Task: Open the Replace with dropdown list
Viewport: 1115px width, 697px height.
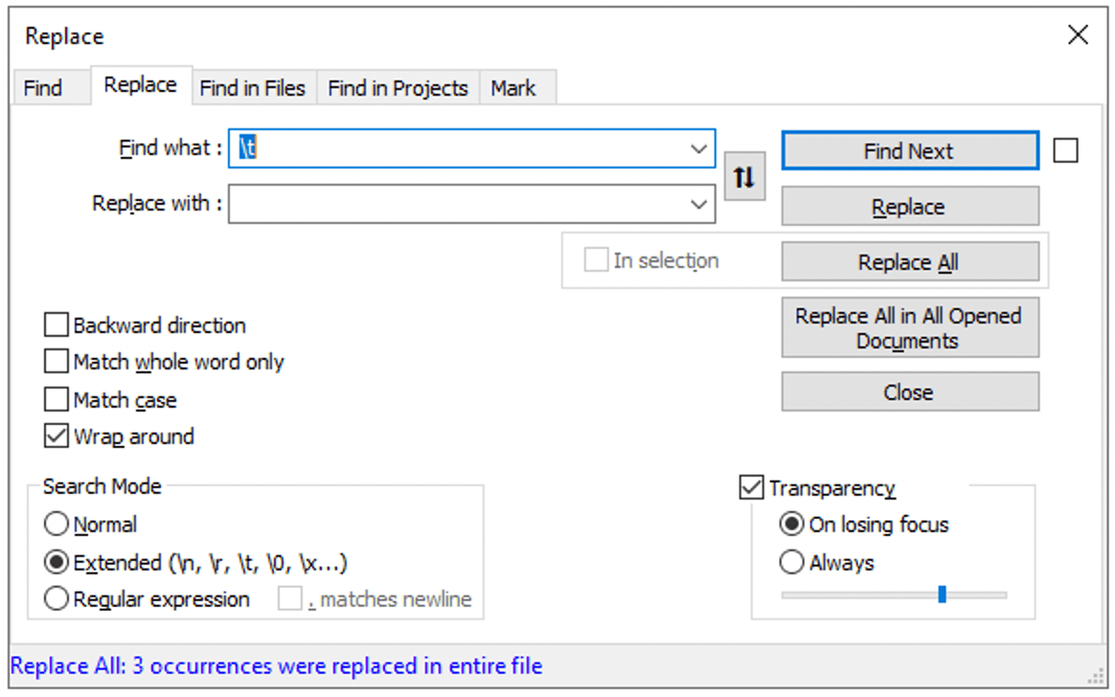Action: pos(700,203)
